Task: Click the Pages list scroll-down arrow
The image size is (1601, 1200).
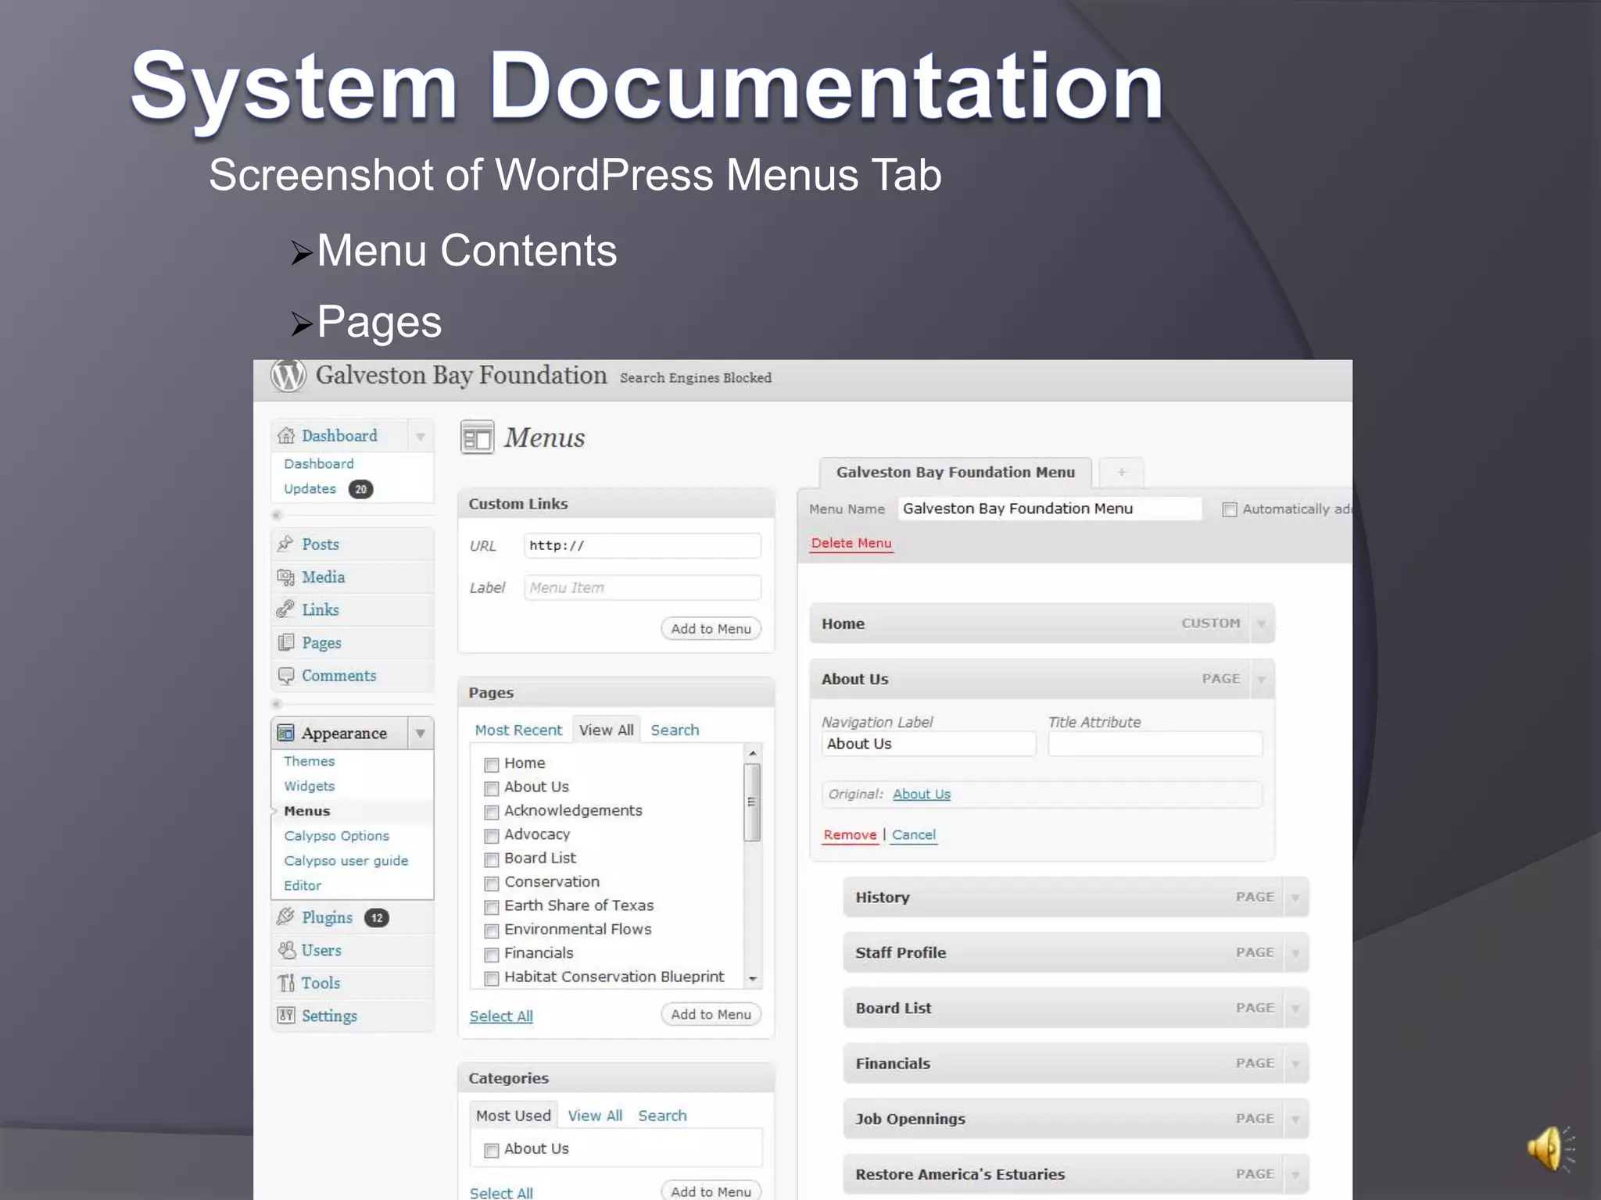Action: [x=752, y=978]
